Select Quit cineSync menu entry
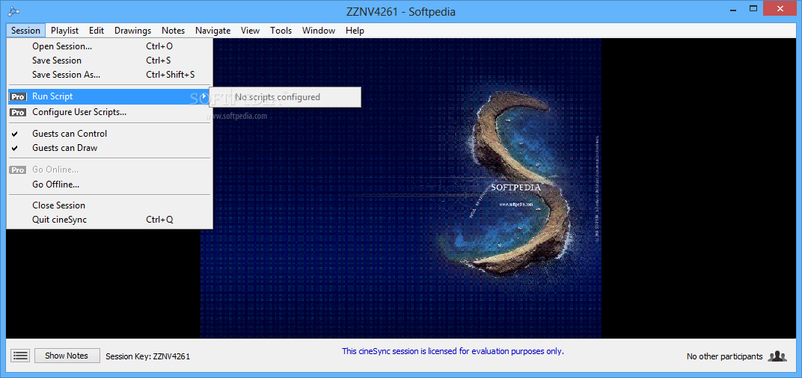802x378 pixels. 109,220
